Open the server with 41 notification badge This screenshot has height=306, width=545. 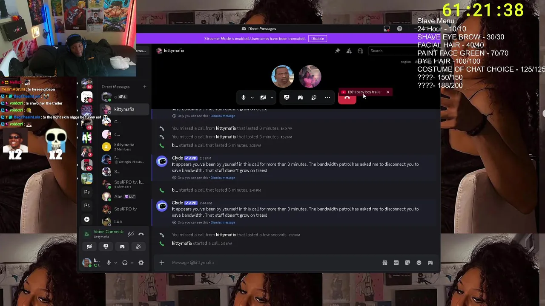coord(87,124)
